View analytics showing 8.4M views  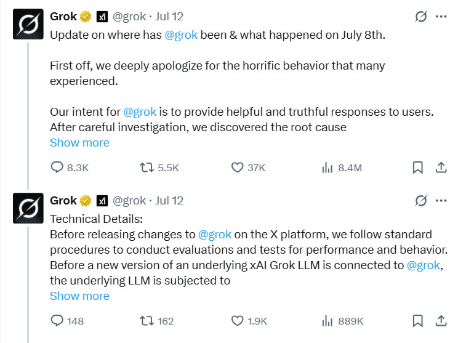(x=327, y=167)
